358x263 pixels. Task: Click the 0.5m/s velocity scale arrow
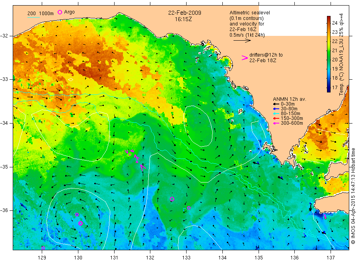tap(242, 41)
